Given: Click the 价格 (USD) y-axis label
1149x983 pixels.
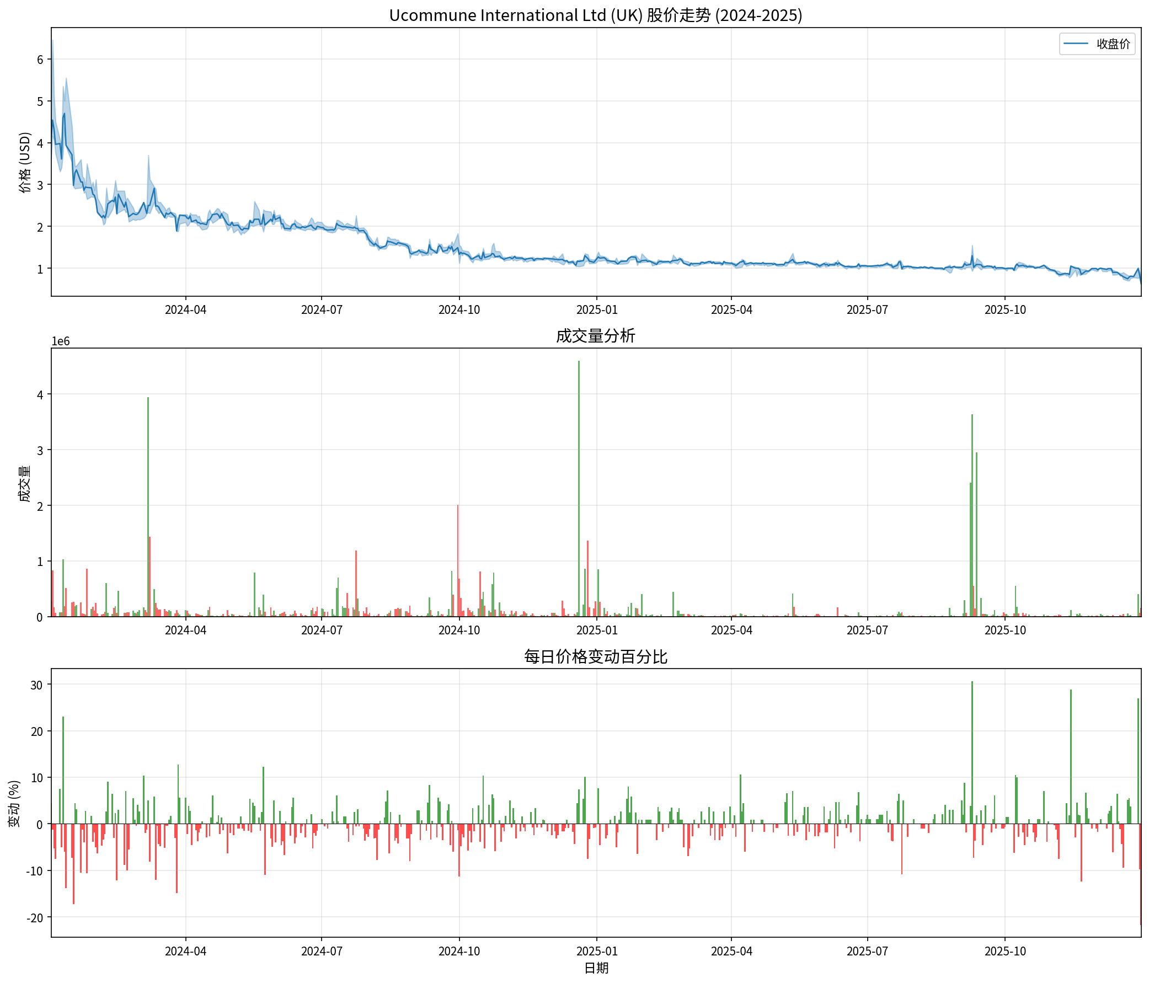Looking at the screenshot, I should point(24,162).
